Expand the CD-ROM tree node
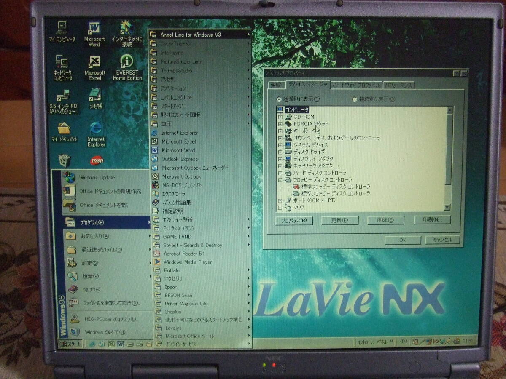Image resolution: width=506 pixels, height=379 pixels. (x=280, y=117)
